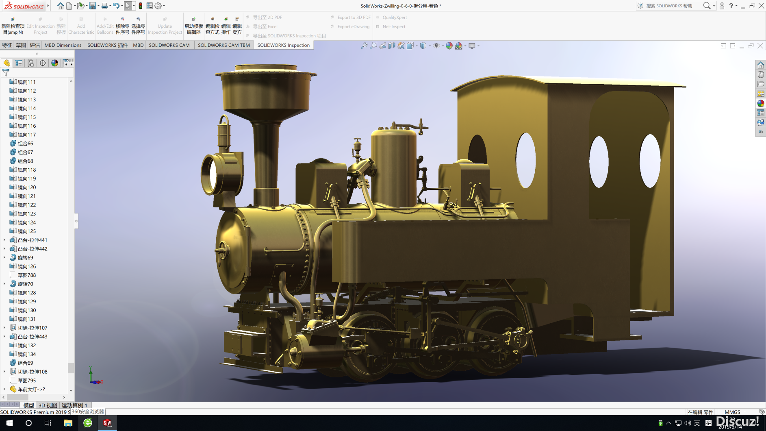Open the File Explorer folder icon in the task pane

point(761,84)
